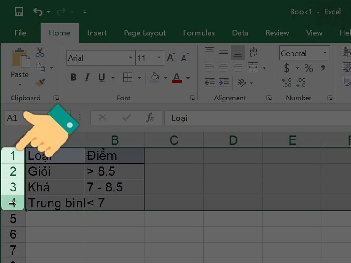351x263 pixels.
Task: Toggle Underline formatting
Action: click(101, 78)
